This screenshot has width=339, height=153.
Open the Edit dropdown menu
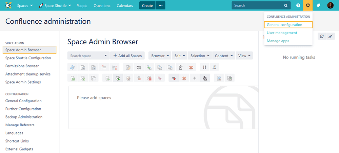(x=180, y=56)
